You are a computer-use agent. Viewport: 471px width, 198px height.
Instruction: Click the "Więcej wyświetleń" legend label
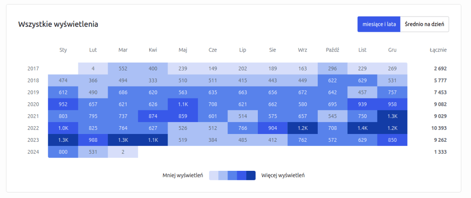point(283,175)
